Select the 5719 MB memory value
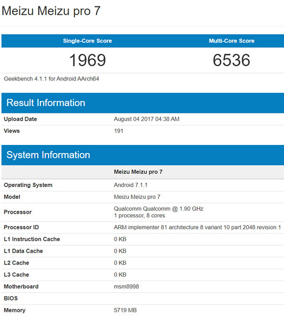284x319 pixels. click(125, 310)
